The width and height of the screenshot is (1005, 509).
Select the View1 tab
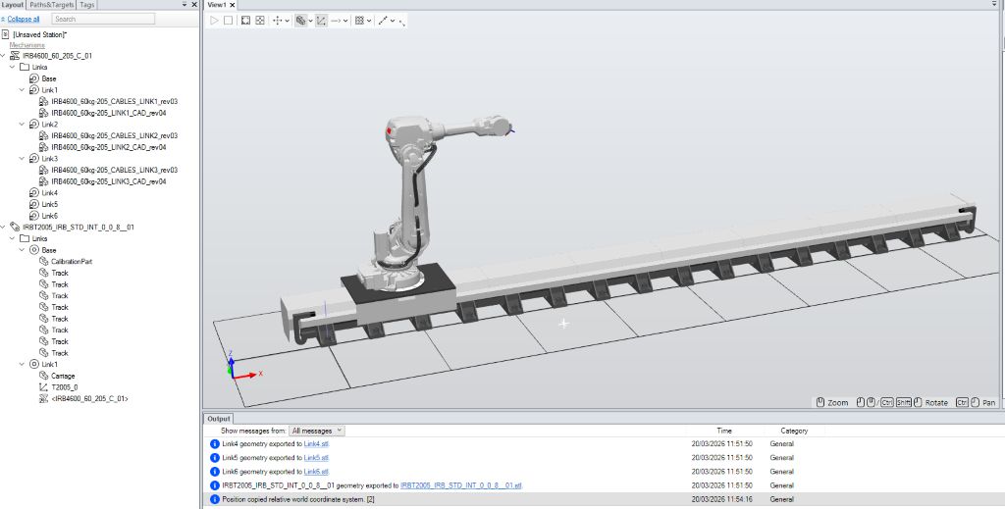(x=217, y=5)
